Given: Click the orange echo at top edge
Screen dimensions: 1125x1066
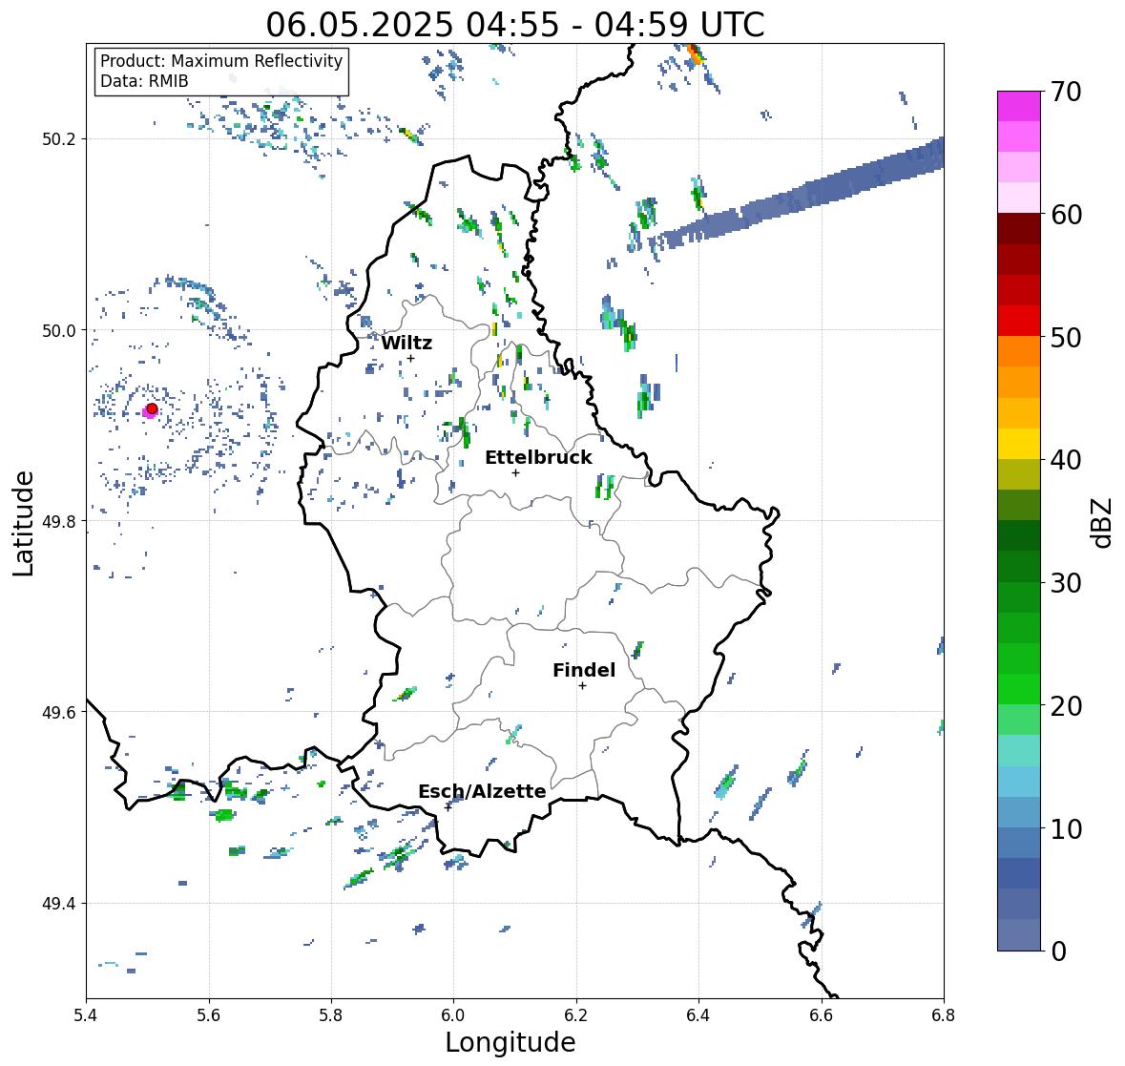Looking at the screenshot, I should click(694, 53).
